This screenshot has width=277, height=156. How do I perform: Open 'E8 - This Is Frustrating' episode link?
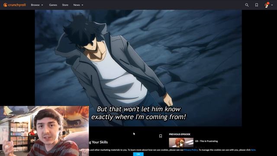click(206, 141)
